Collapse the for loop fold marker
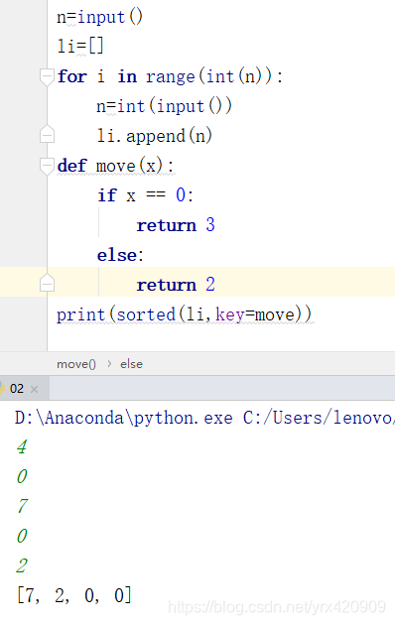395x625 pixels. click(x=47, y=77)
